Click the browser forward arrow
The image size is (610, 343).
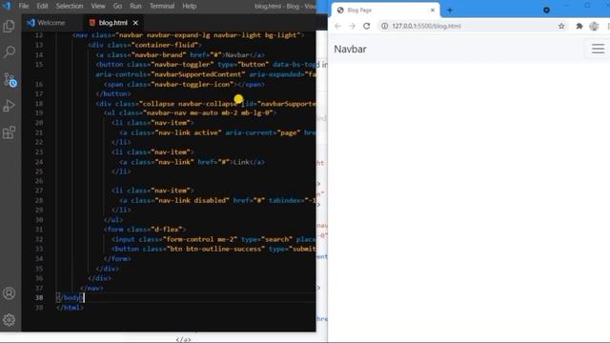pyautogui.click(x=352, y=26)
